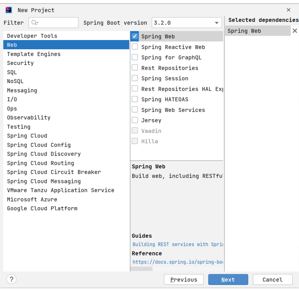The width and height of the screenshot is (299, 290).
Task: Focus the Filter search field
Action: click(53, 23)
